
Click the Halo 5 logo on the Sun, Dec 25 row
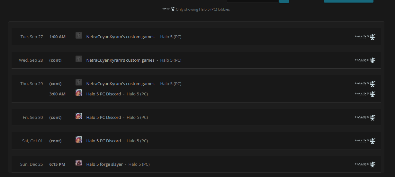[365, 164]
